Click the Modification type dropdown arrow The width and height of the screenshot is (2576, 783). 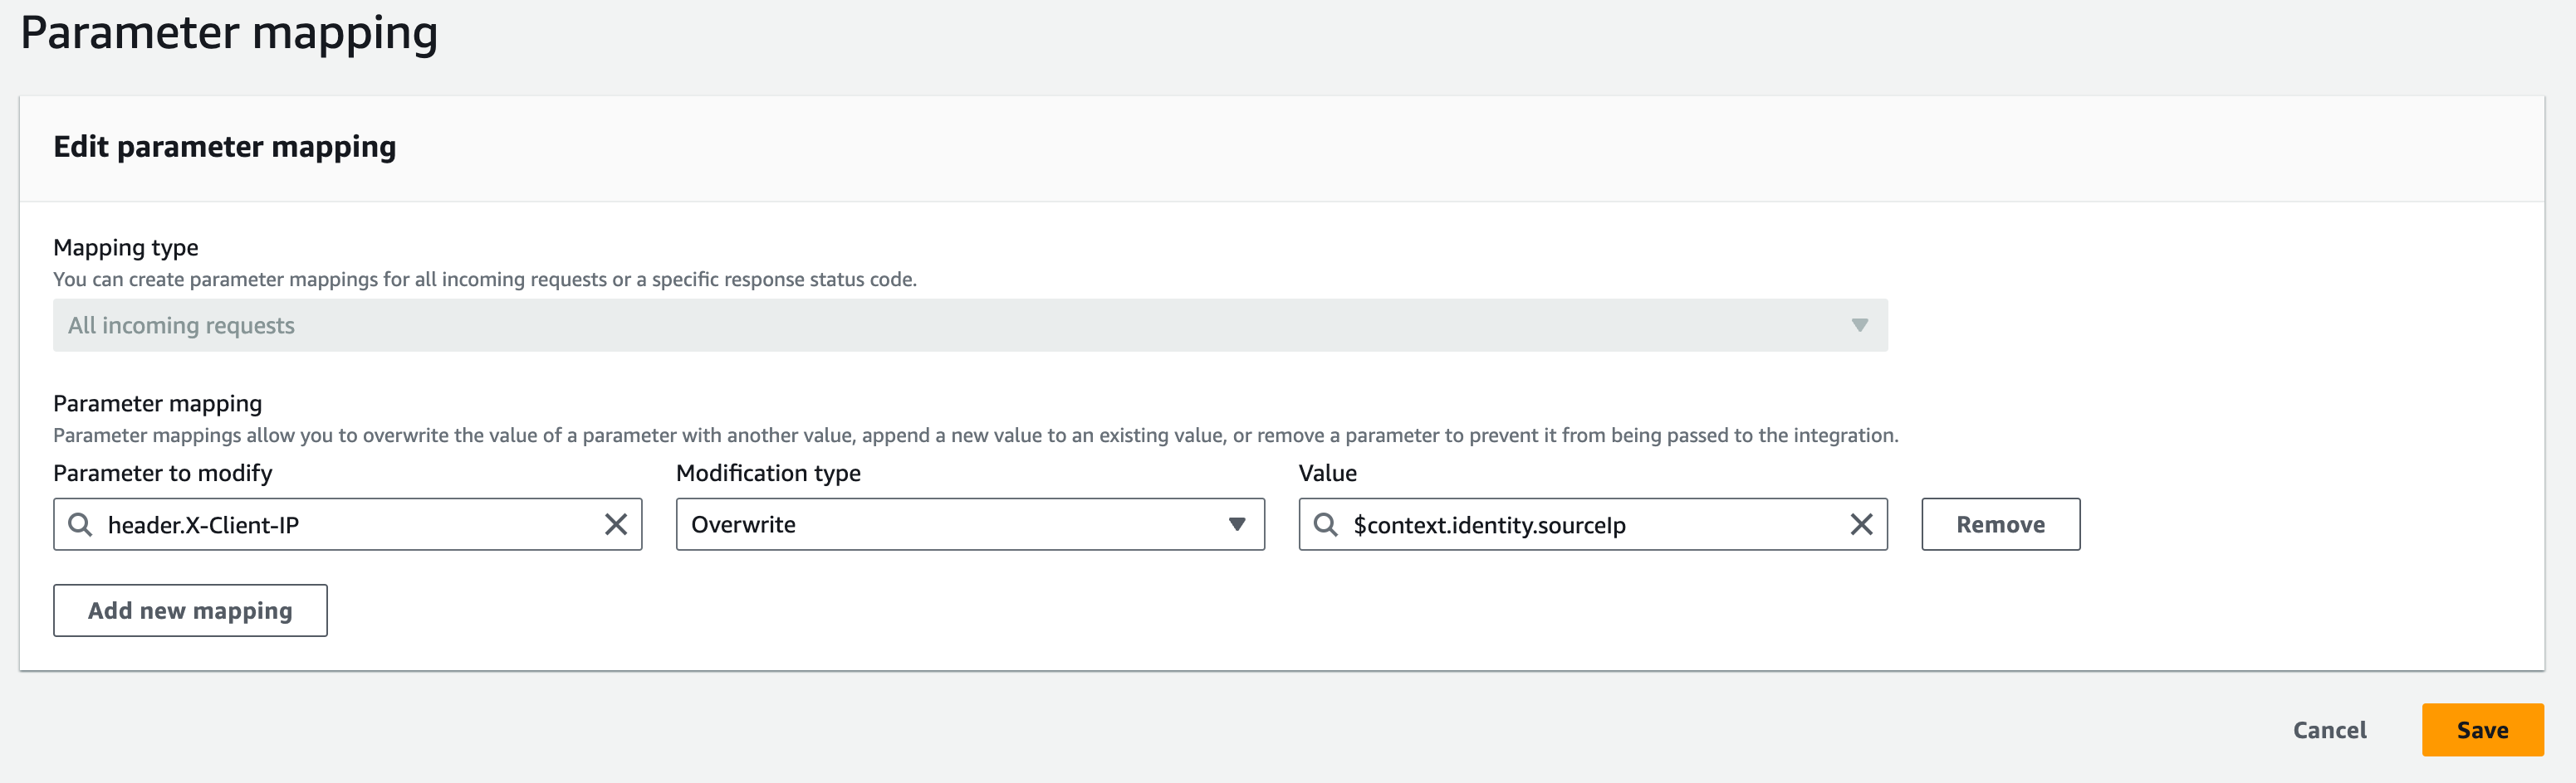1237,524
